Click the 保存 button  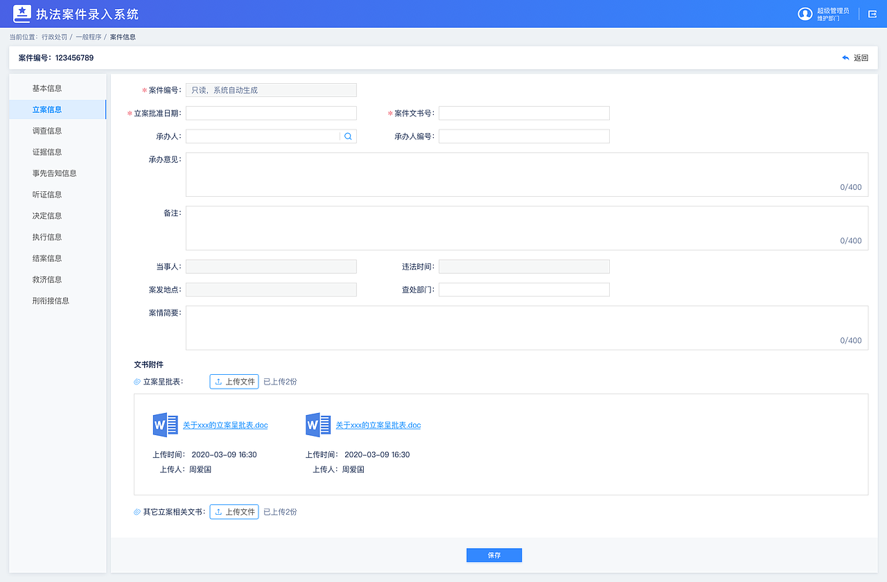tap(494, 555)
